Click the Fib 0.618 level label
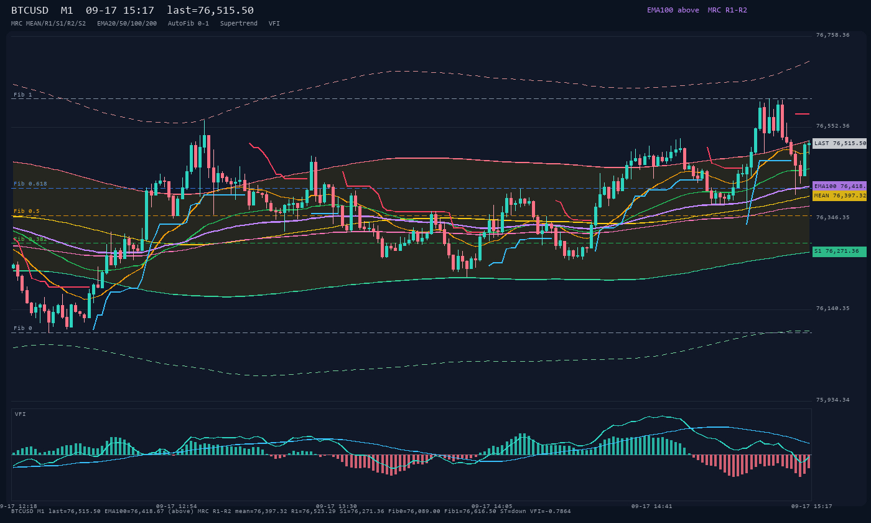The height and width of the screenshot is (523, 871). [x=30, y=184]
